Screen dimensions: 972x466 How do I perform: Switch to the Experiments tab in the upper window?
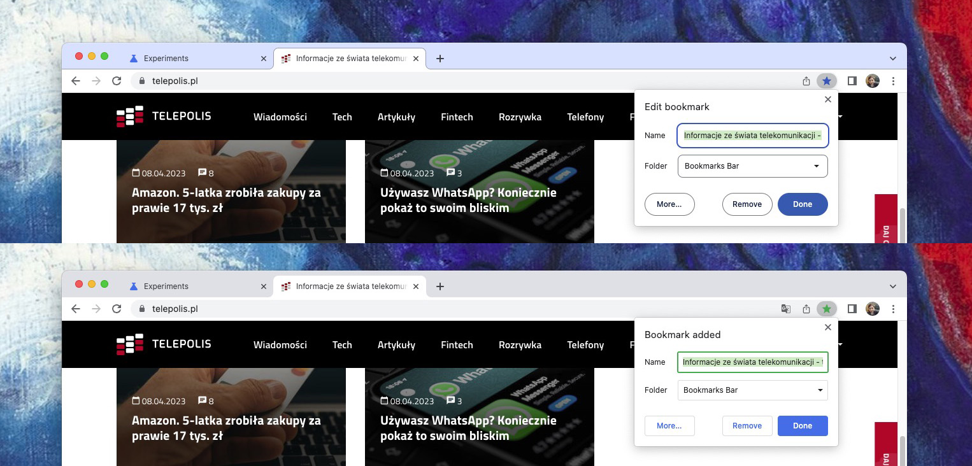pos(191,59)
